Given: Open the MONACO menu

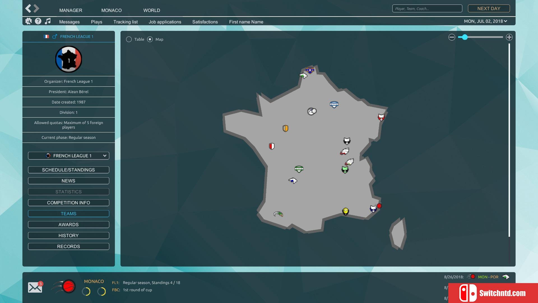Looking at the screenshot, I should click(x=112, y=10).
